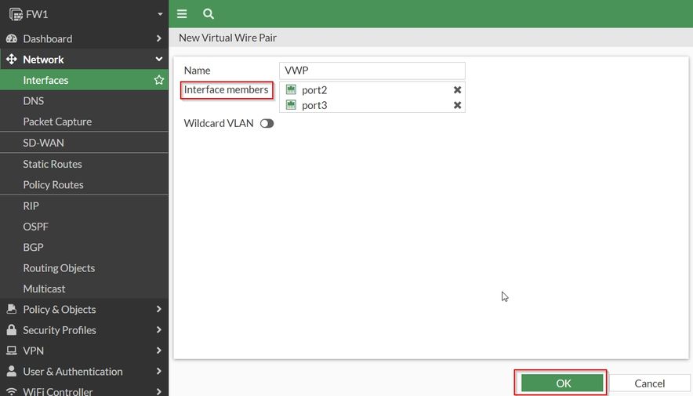Click the Security Profiles lock icon
The image size is (693, 396).
(x=12, y=329)
